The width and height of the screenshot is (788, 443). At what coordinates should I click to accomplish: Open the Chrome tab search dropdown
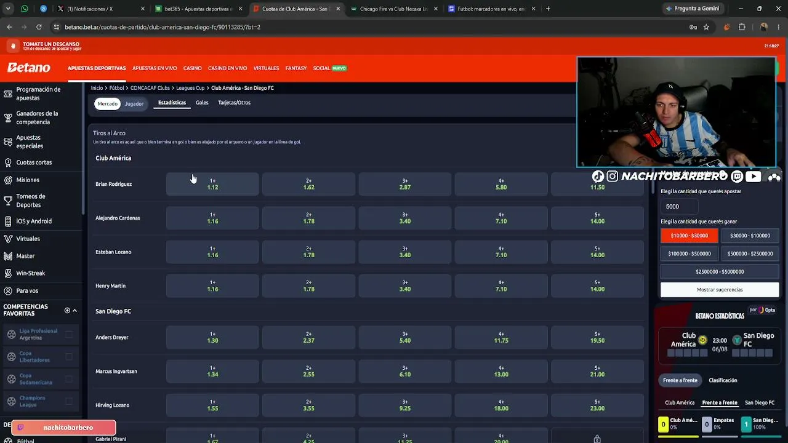click(8, 9)
